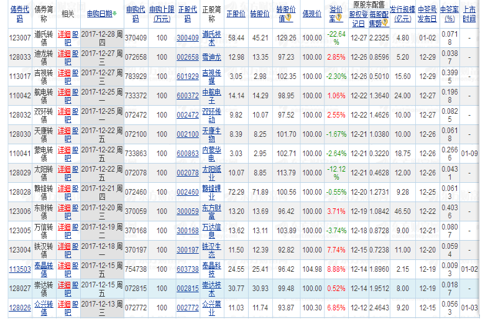Viewport: 493px width, 329px height.
Task: Select bond code cell 123007
Action: click(x=20, y=38)
